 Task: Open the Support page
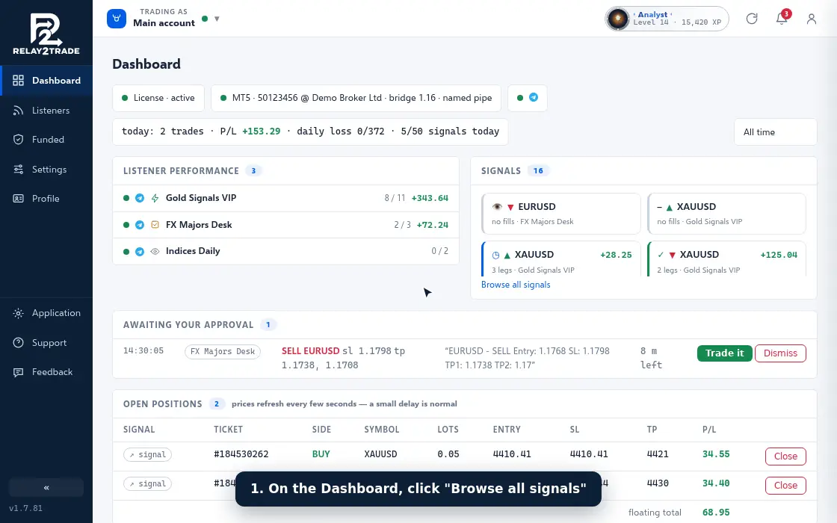(x=46, y=343)
